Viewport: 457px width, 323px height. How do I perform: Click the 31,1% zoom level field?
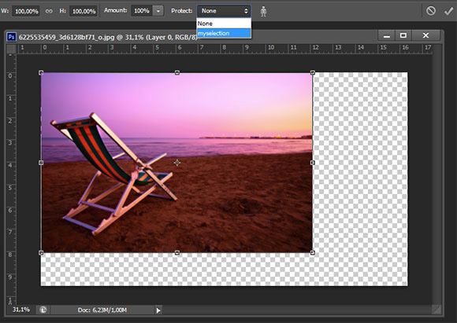21,310
